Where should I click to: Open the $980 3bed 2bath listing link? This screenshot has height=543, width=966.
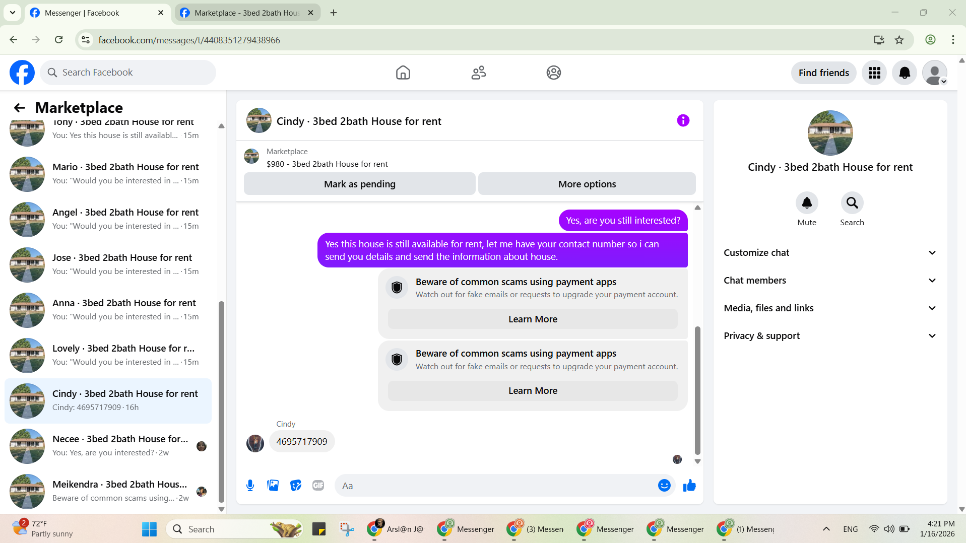(327, 164)
